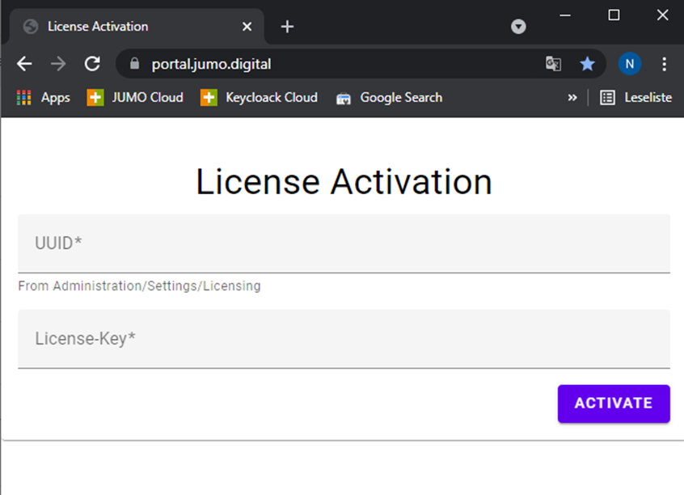Open the Leseliste reading list
684x495 pixels.
tap(635, 98)
